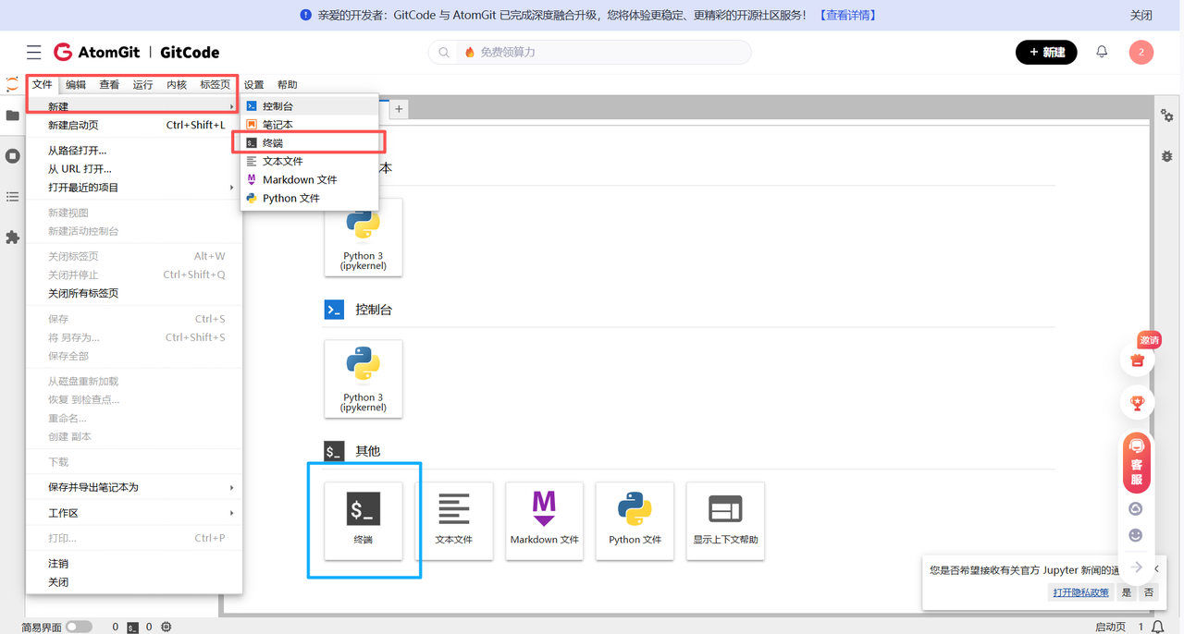Image resolution: width=1184 pixels, height=634 pixels.
Task: Show running terminals and kernels panel
Action: pyautogui.click(x=12, y=156)
